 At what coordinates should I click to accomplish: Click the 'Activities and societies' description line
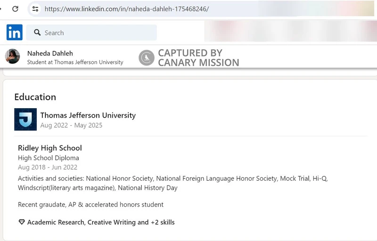click(x=173, y=183)
